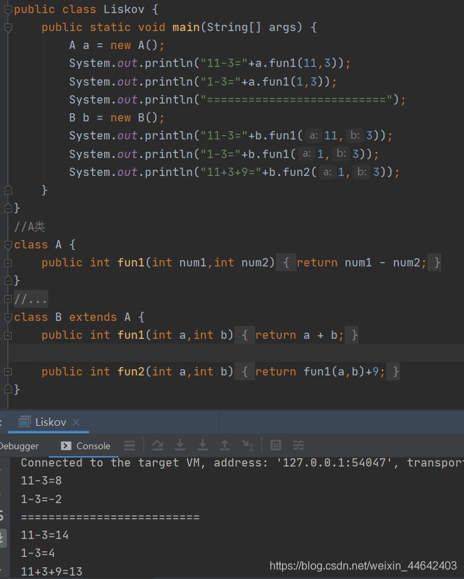The image size is (464, 579).
Task: Click 'main' method name in editor
Action: 186,28
